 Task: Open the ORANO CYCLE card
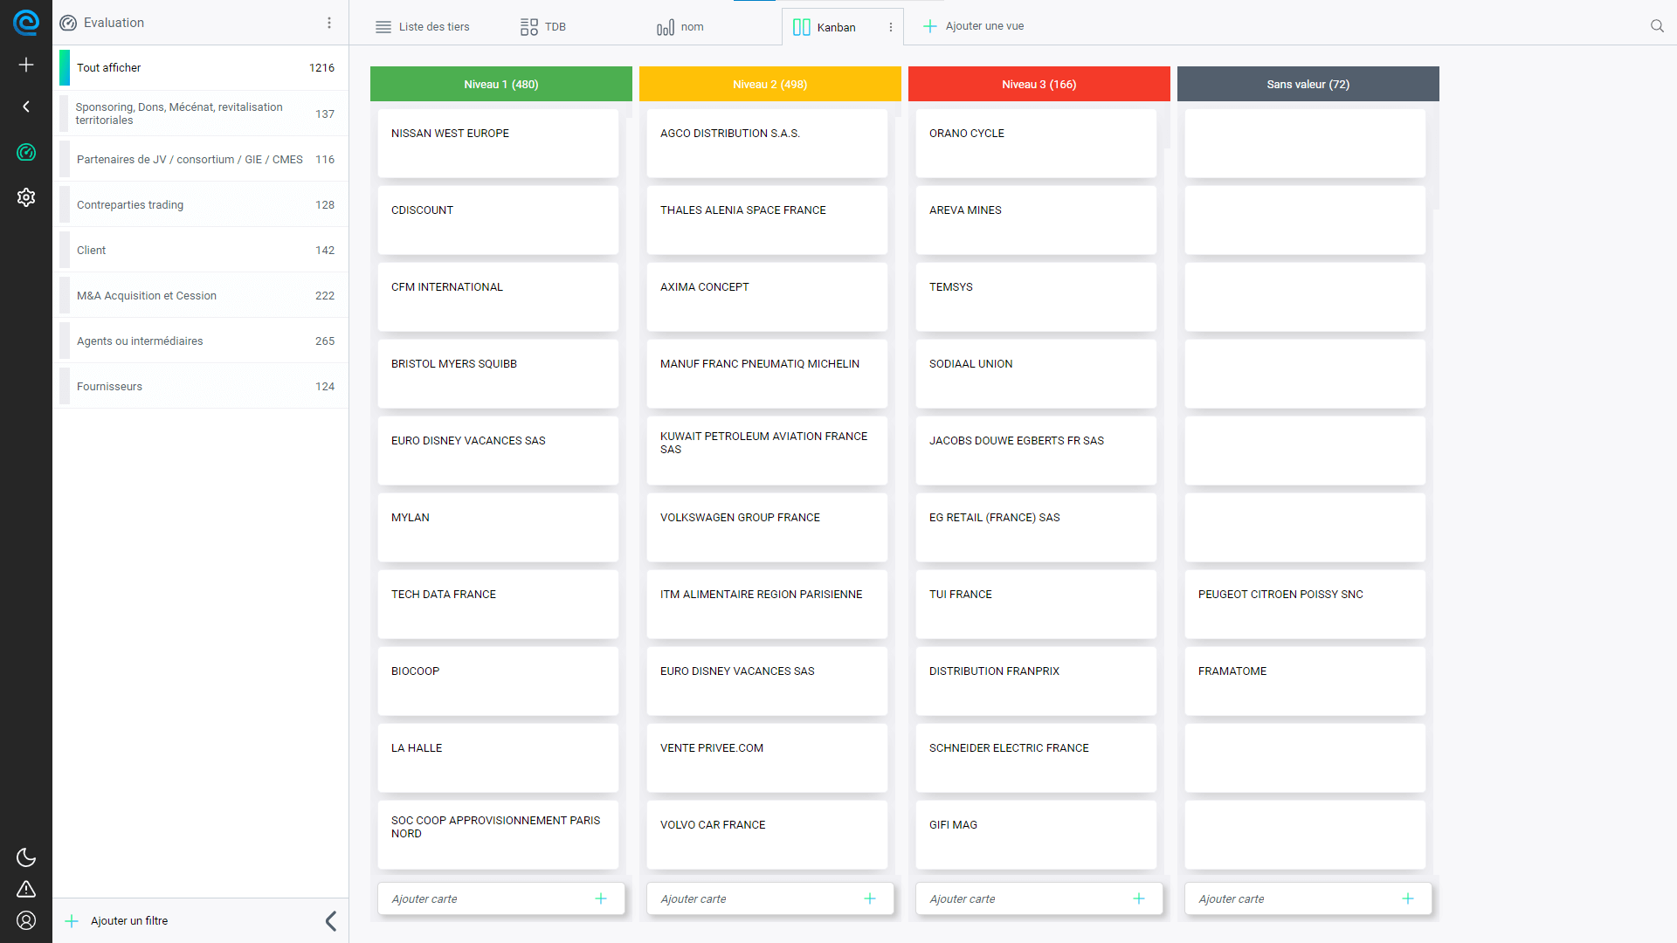click(x=1036, y=143)
